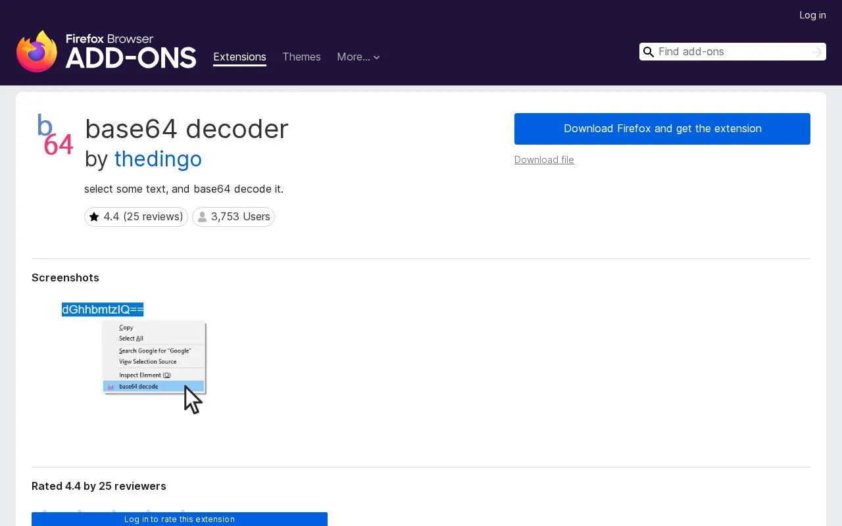
Task: Click the base64 decoder b64 extension icon
Action: click(54, 135)
